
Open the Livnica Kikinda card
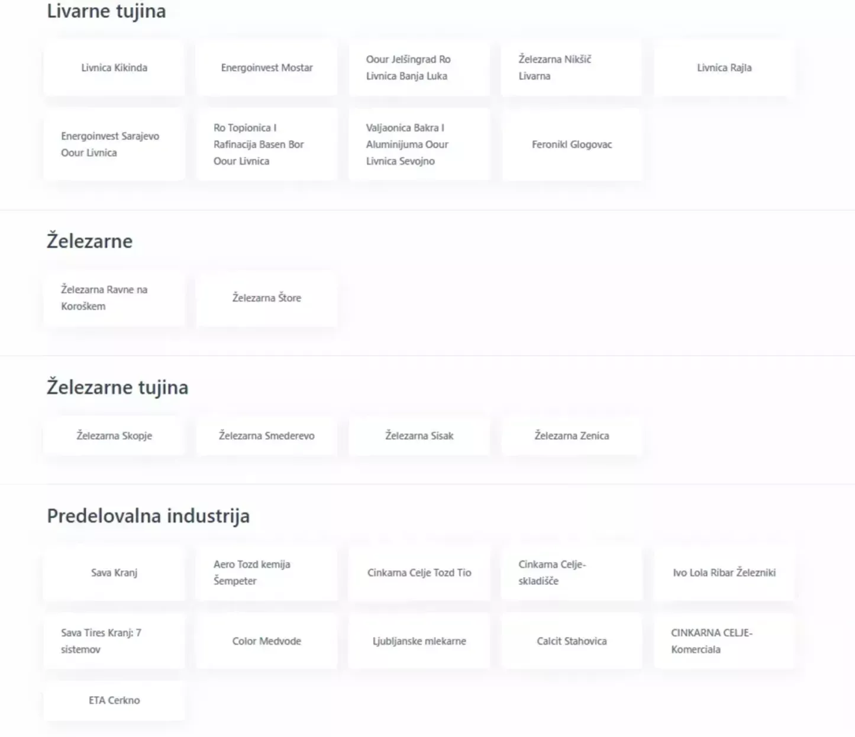pos(114,67)
